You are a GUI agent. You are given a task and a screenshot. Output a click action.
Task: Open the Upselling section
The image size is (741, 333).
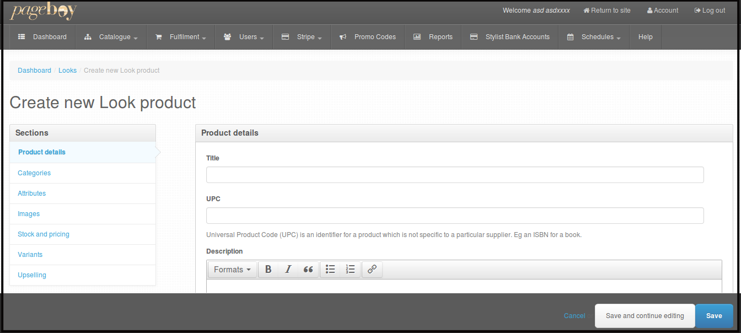point(83,275)
